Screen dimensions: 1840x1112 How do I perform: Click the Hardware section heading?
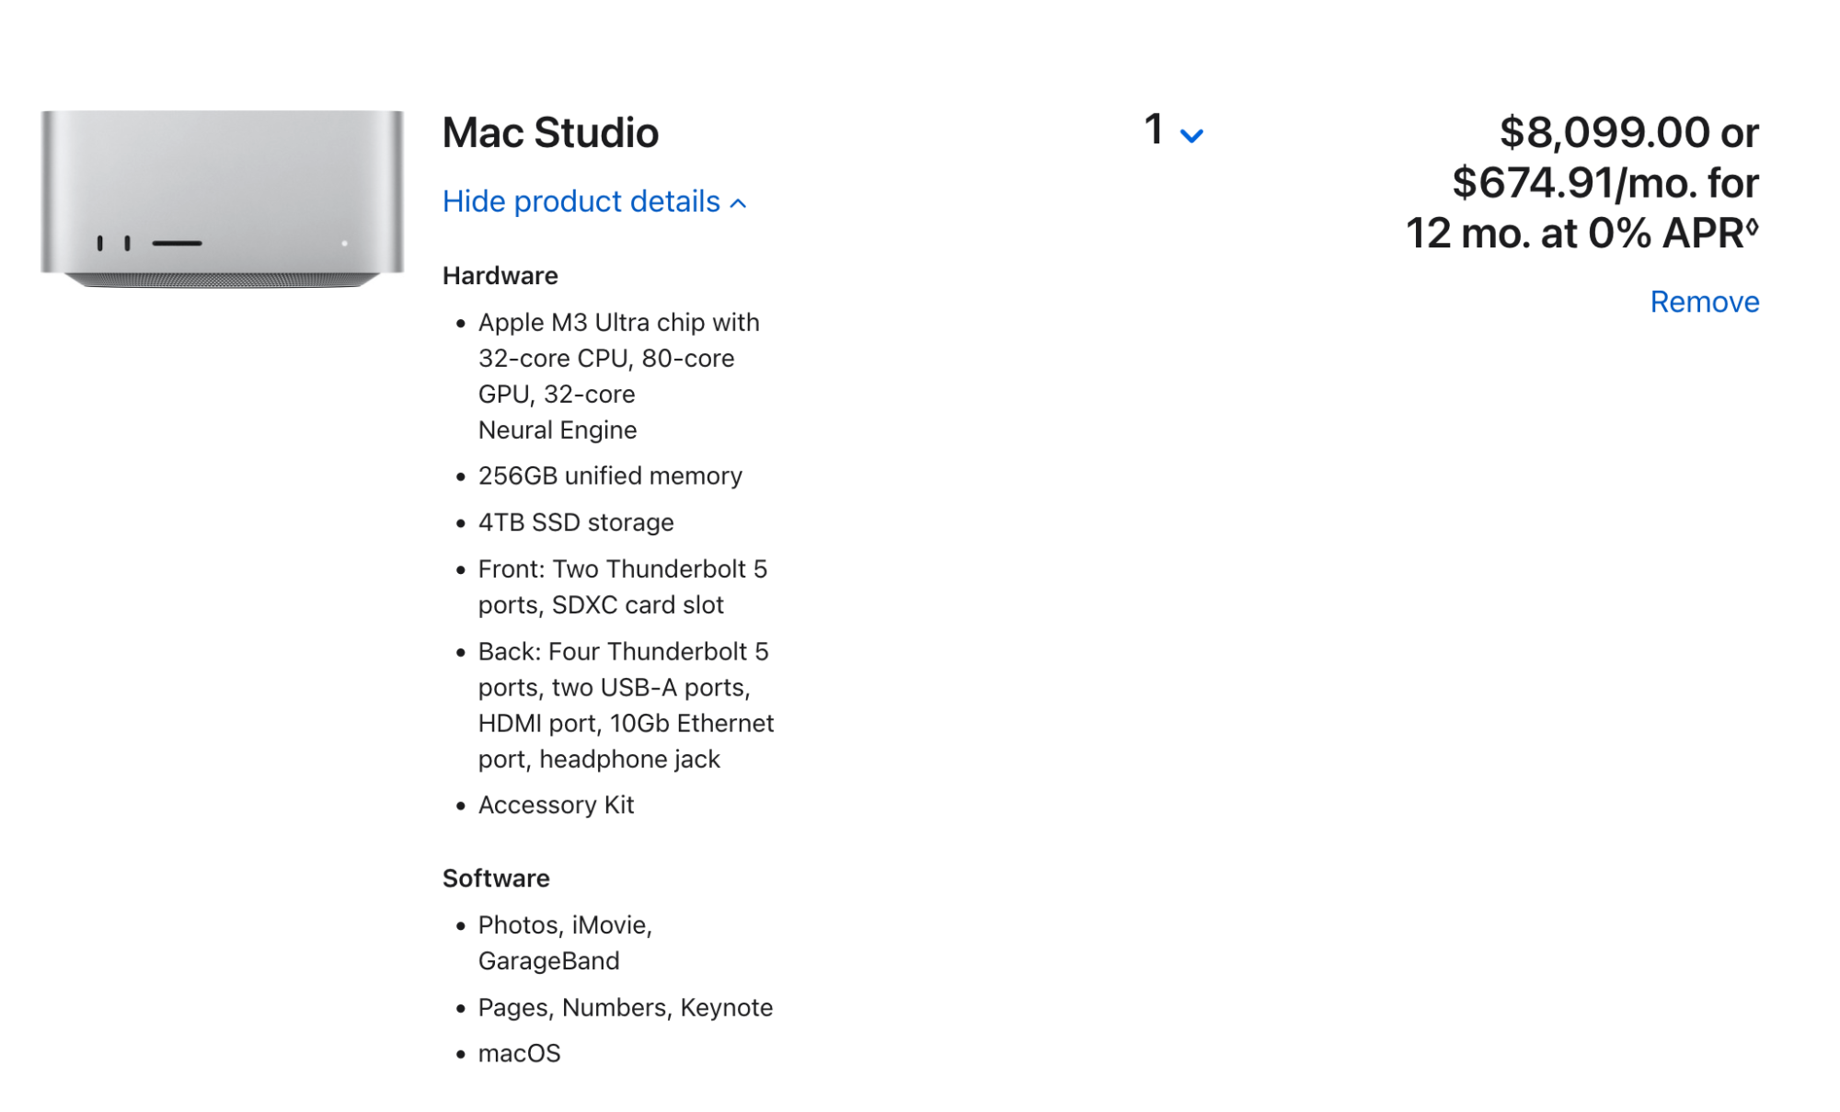500,275
